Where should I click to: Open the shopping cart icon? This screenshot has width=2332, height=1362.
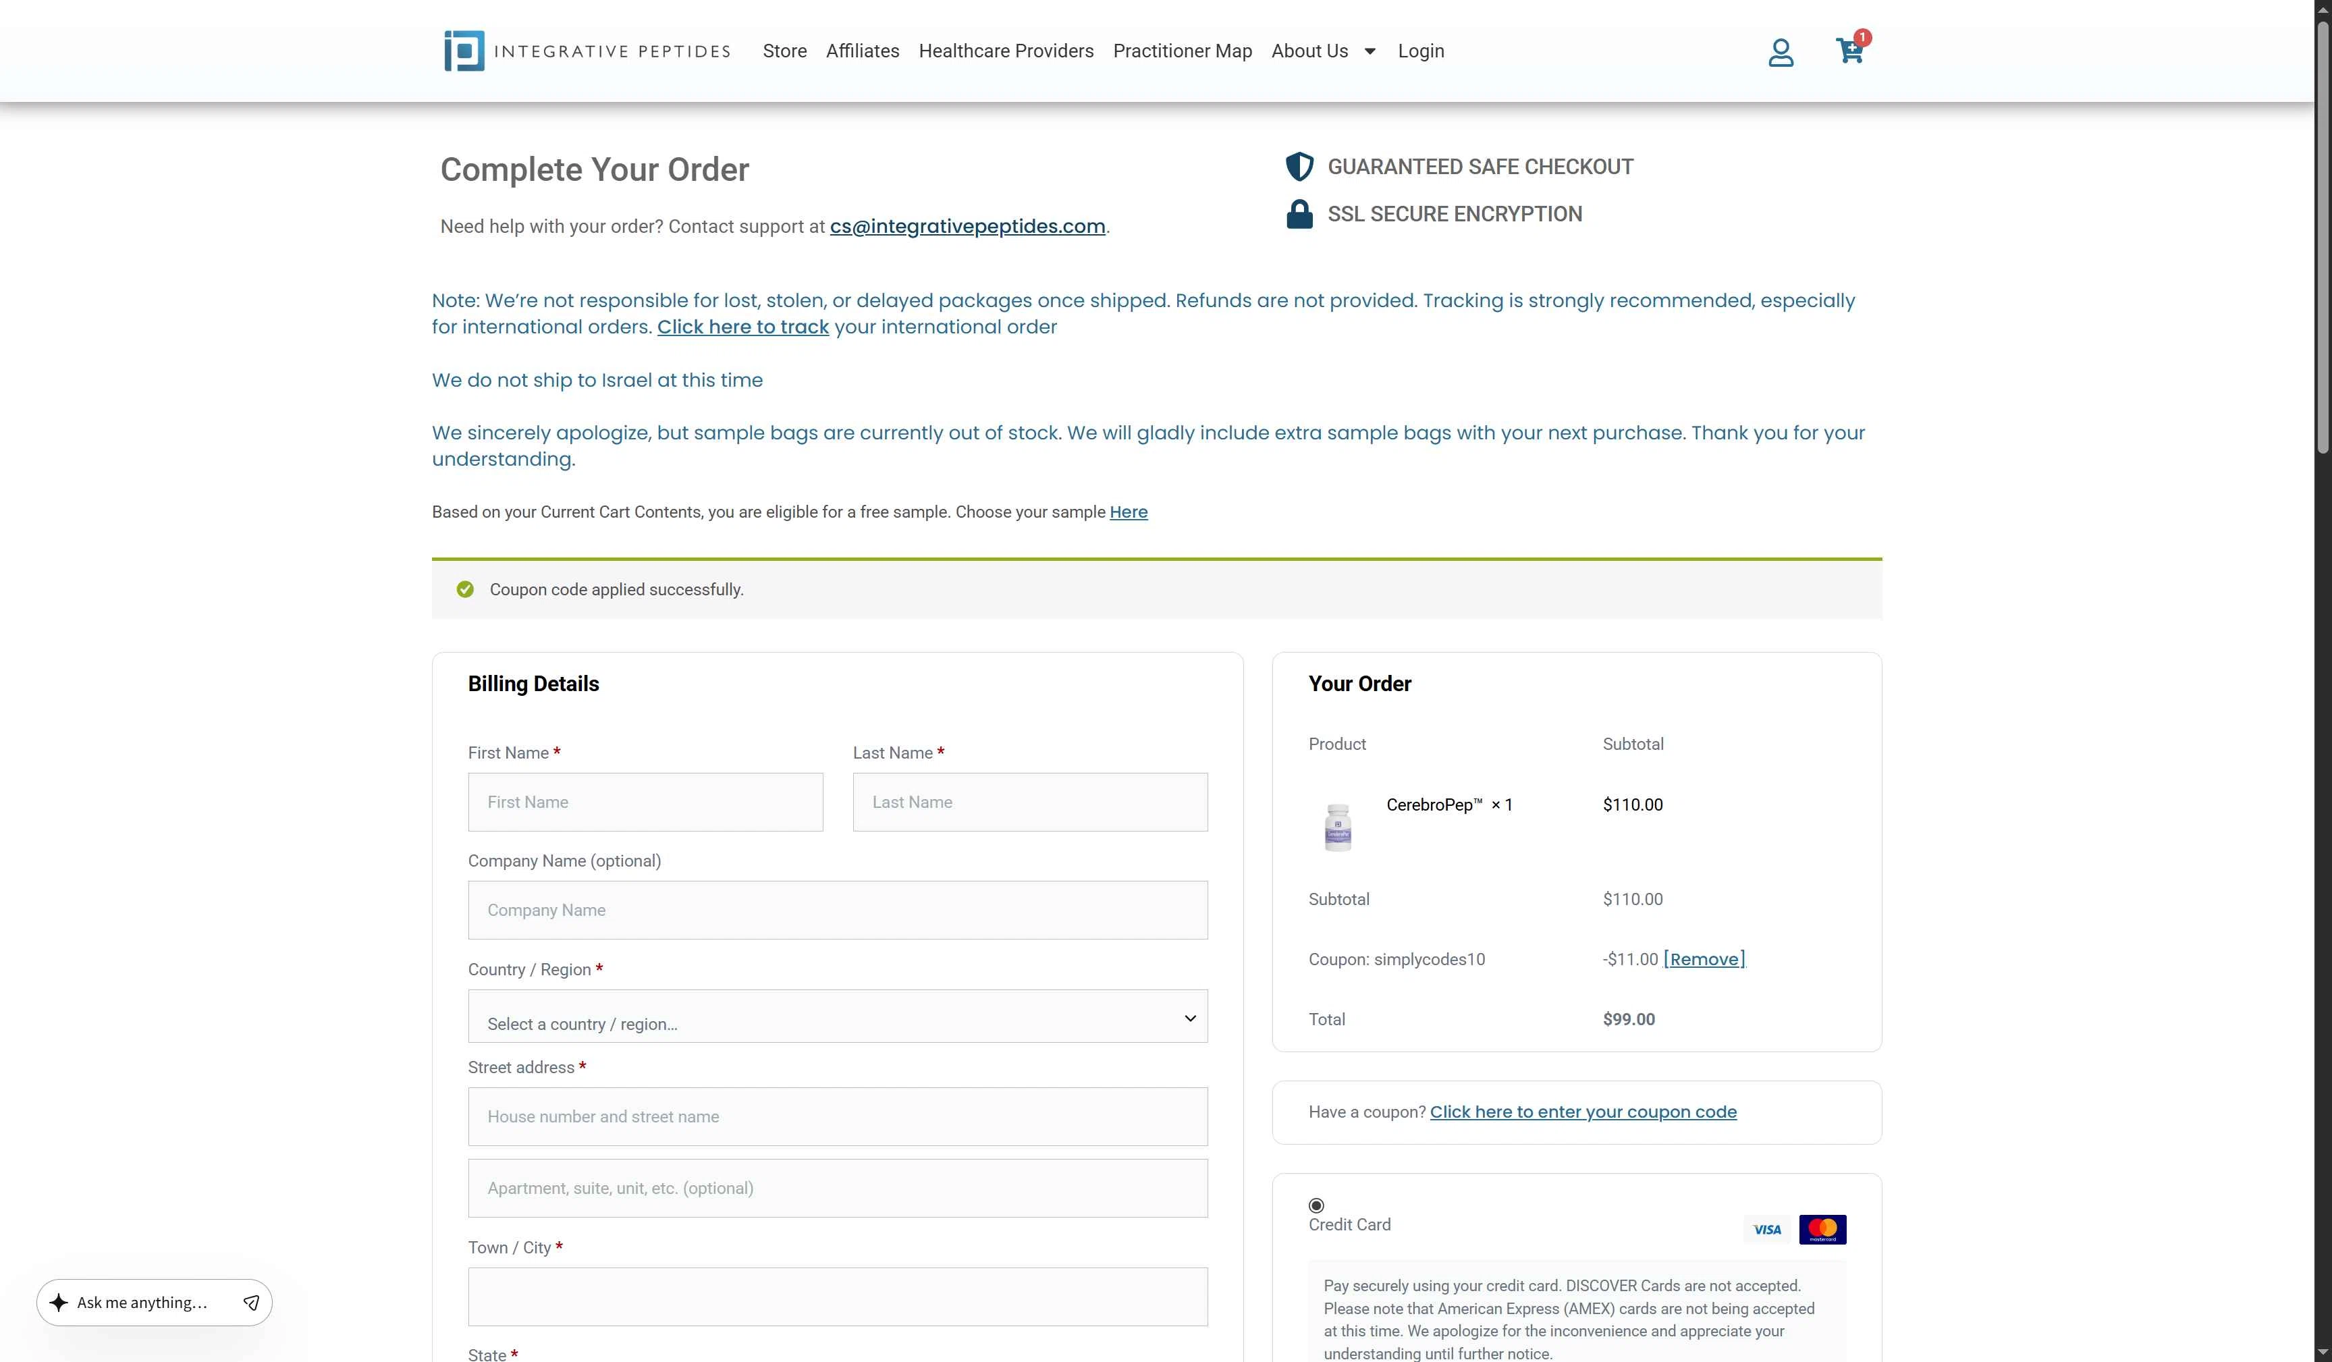pyautogui.click(x=1848, y=52)
